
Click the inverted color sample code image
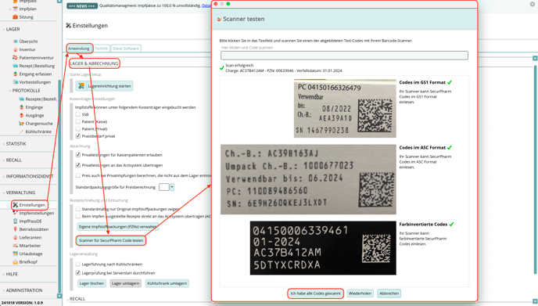click(323, 248)
